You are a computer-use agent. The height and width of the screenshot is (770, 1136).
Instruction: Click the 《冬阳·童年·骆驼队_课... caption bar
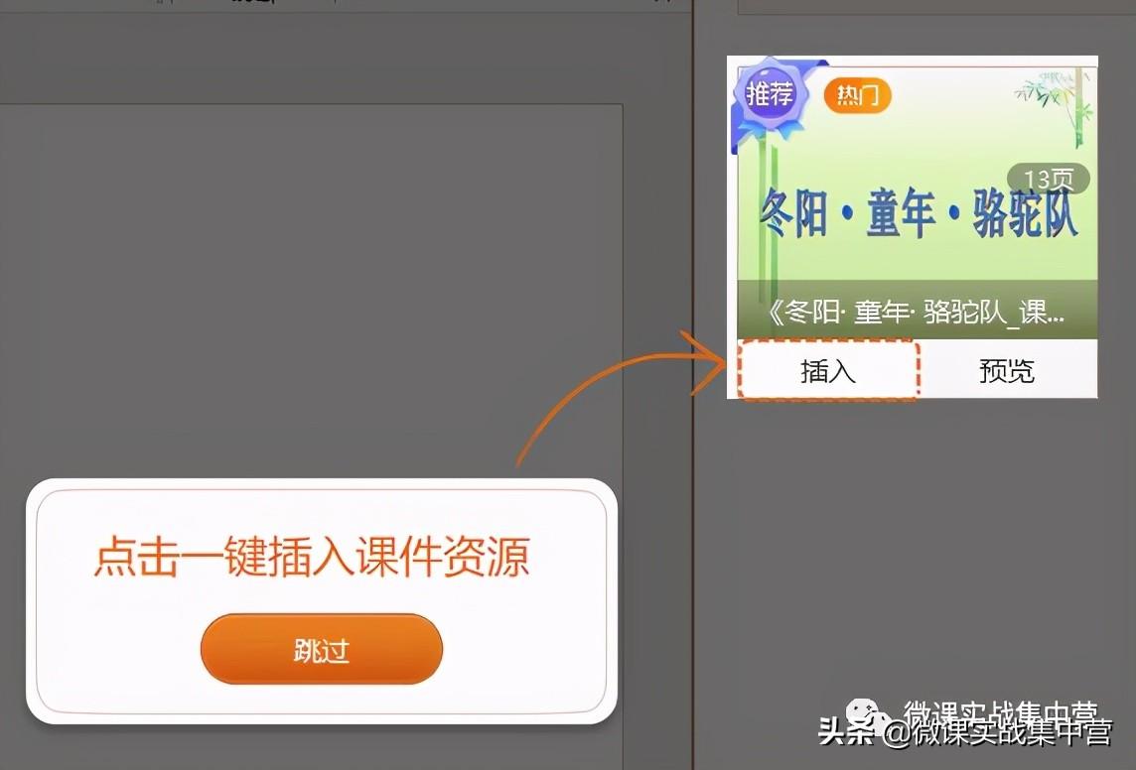918,312
